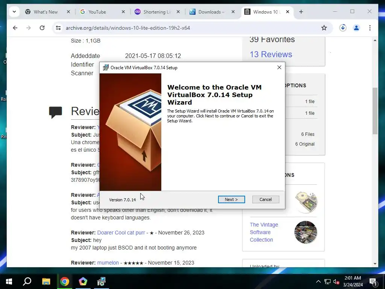The image size is (385, 289).
Task: Open The Vintage Software Collection link
Action: [264, 232]
